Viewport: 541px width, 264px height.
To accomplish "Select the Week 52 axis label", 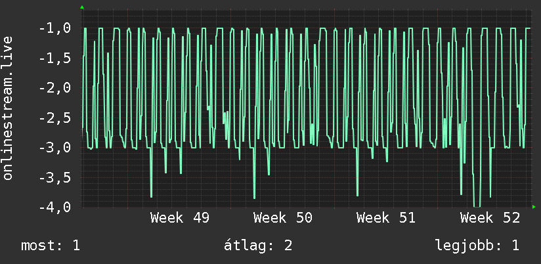I will click(490, 218).
